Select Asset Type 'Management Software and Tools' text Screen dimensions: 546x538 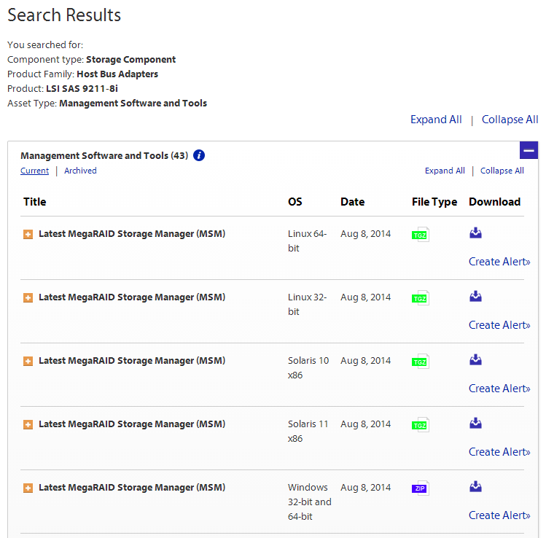tap(133, 104)
